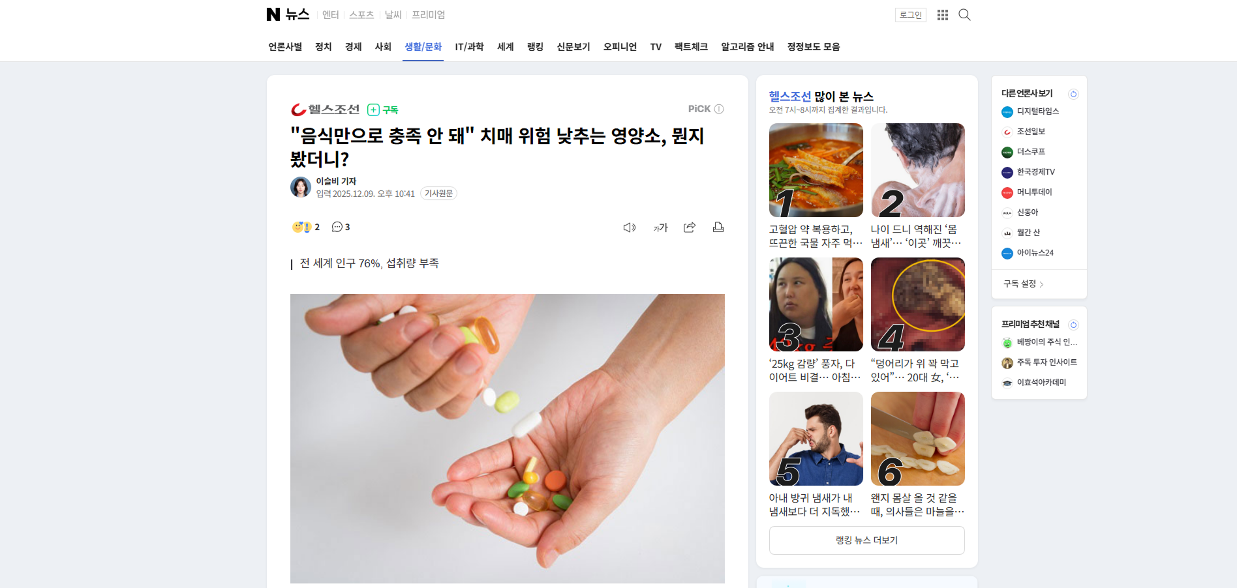The image size is (1237, 588).
Task: Share the article via share icon
Action: (690, 227)
